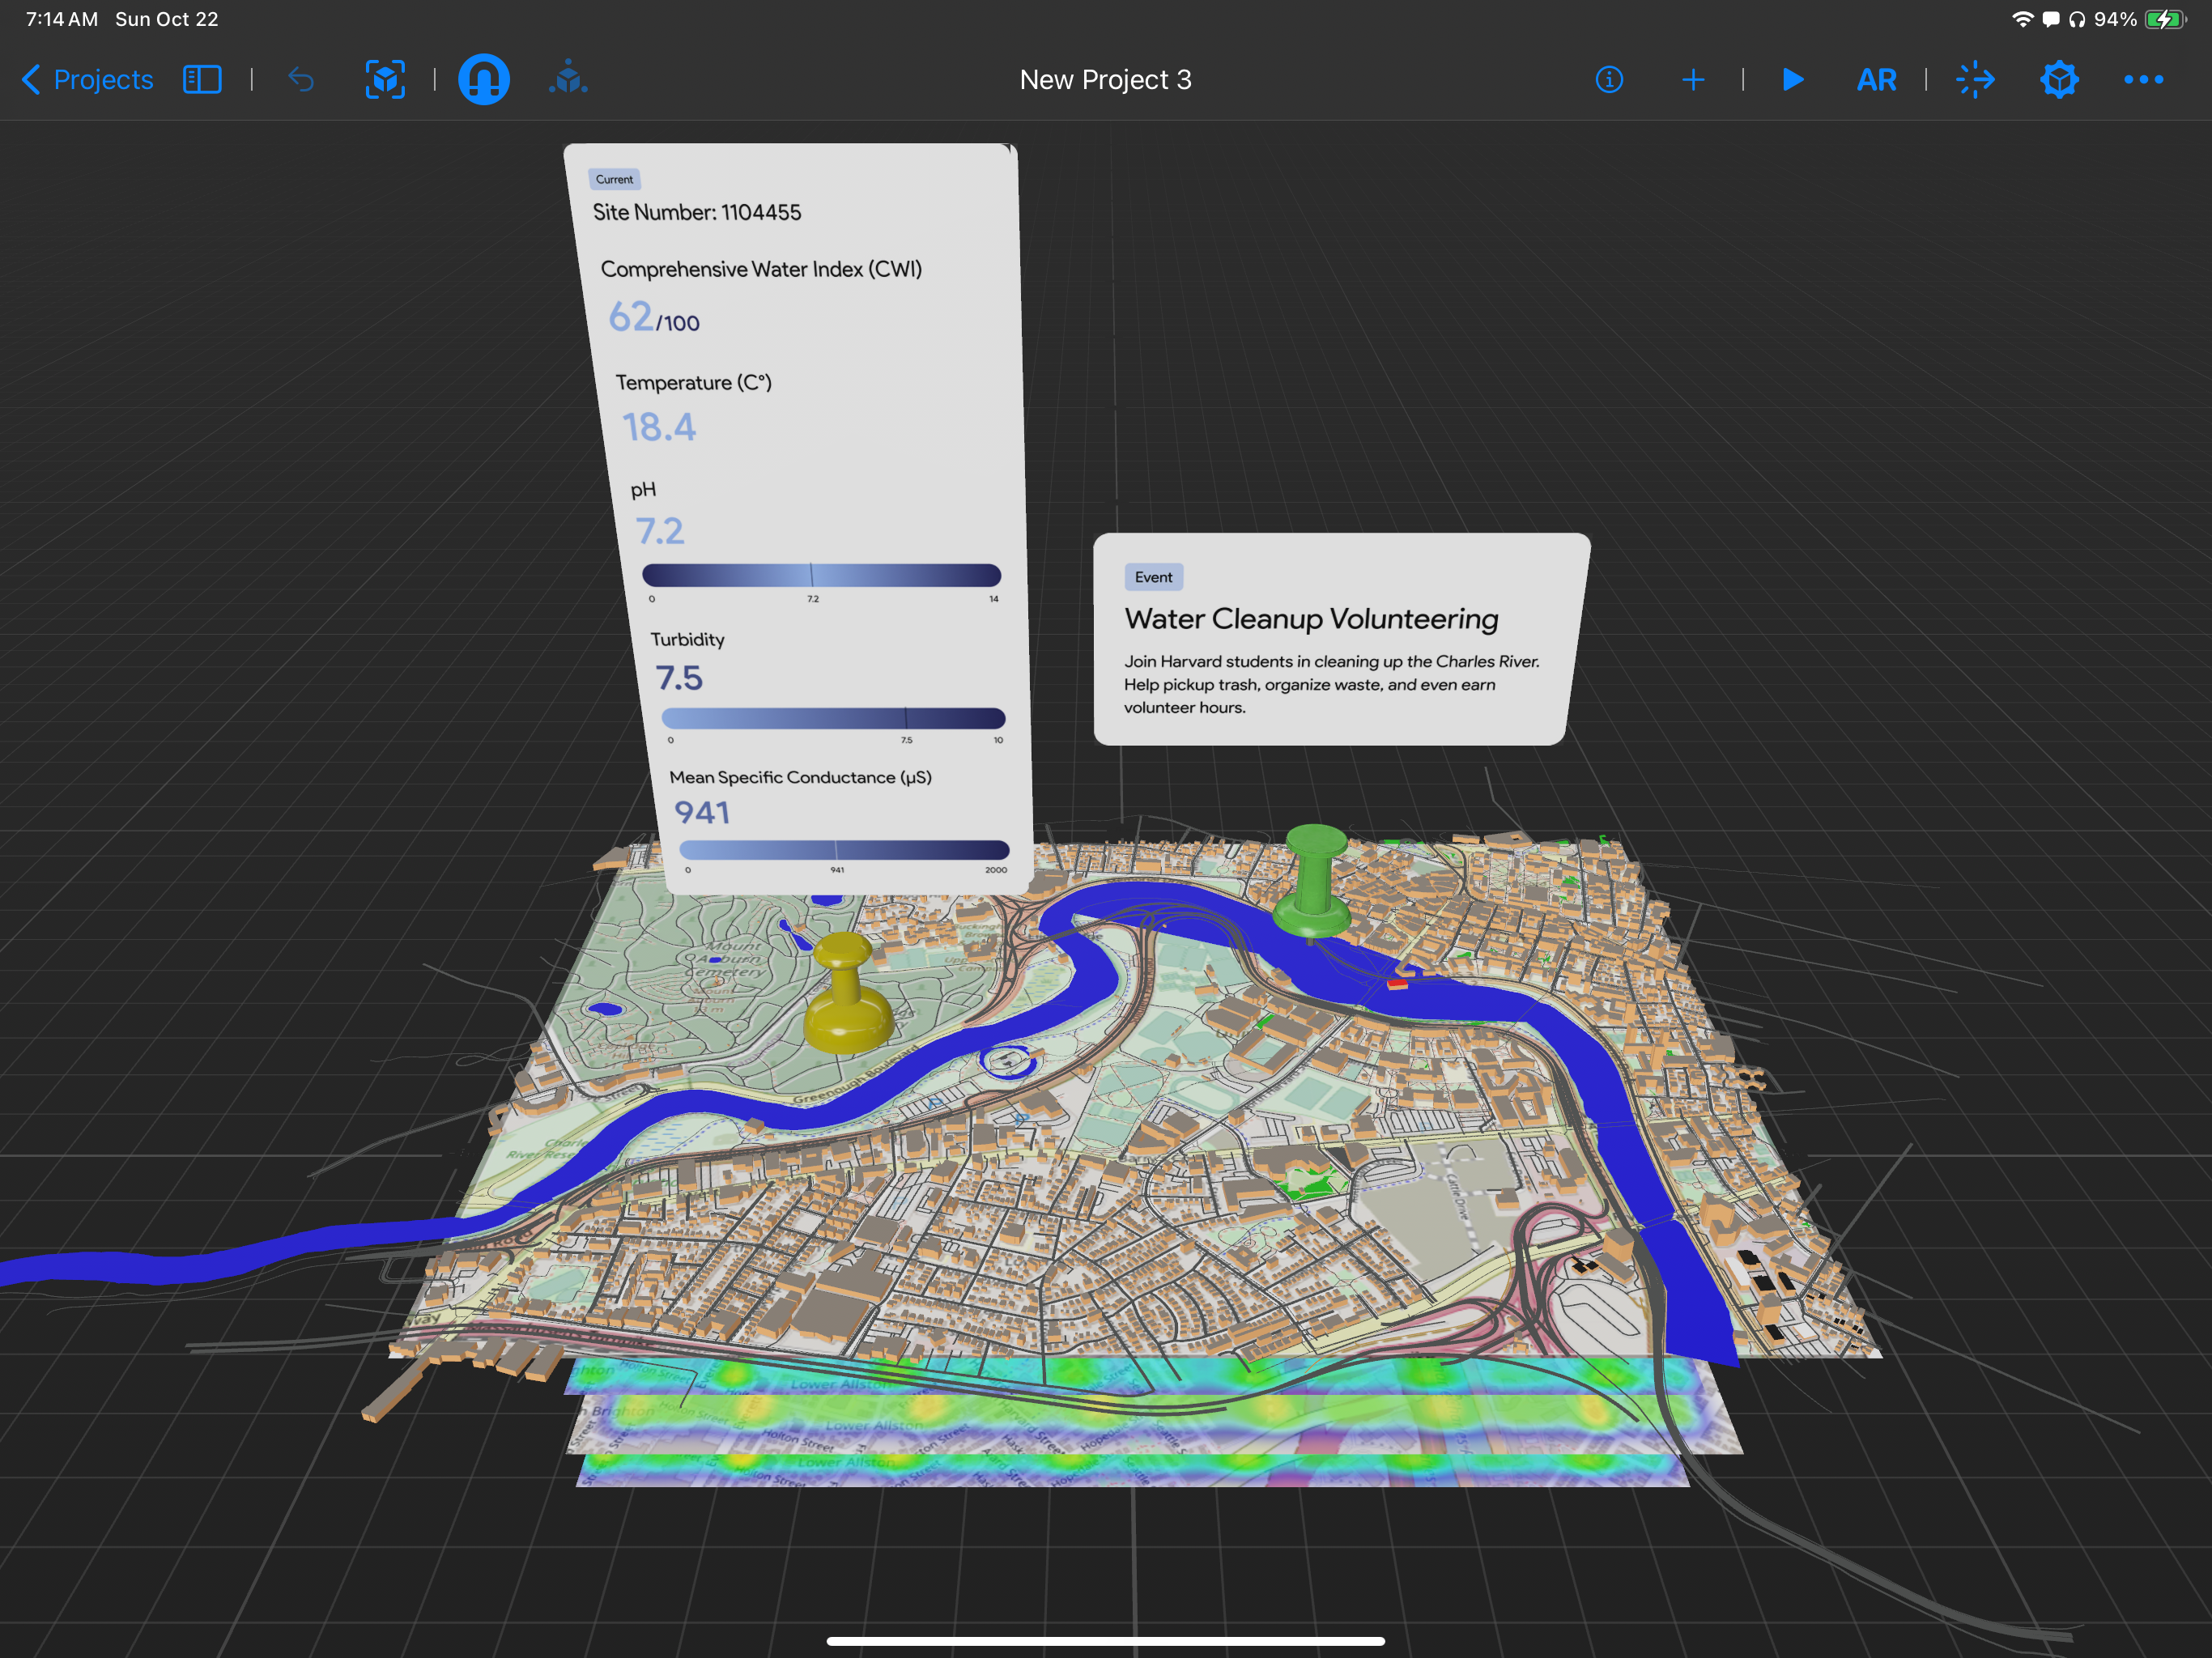Tap the plus to add content
This screenshot has height=1658, width=2212.
pos(1693,80)
